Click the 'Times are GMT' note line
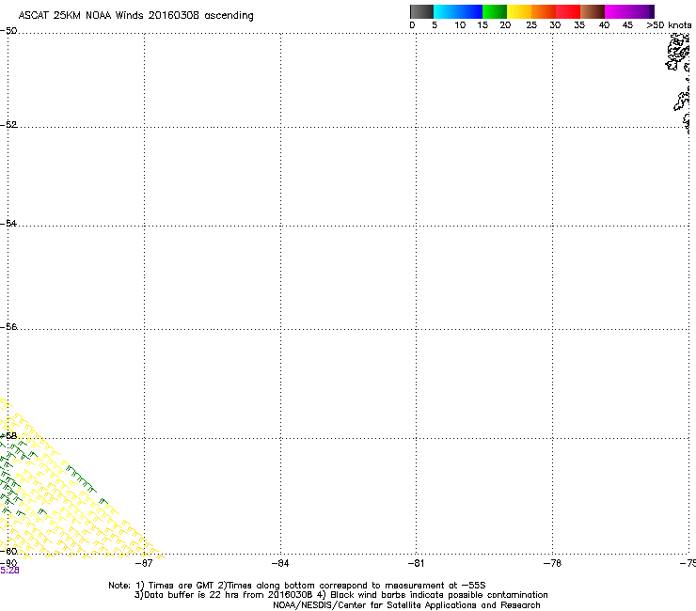 click(x=296, y=586)
